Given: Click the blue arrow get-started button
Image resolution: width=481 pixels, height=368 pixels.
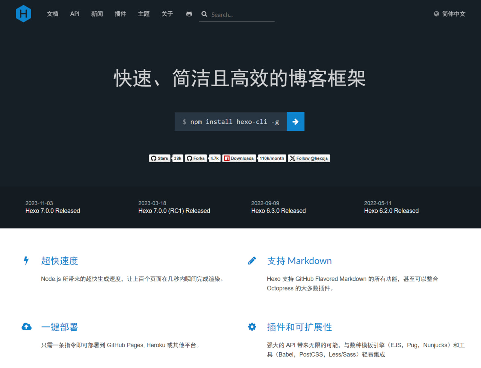Looking at the screenshot, I should pyautogui.click(x=295, y=122).
